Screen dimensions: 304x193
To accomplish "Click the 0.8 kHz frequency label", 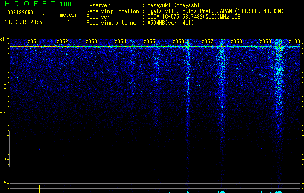I will pos(4,135).
